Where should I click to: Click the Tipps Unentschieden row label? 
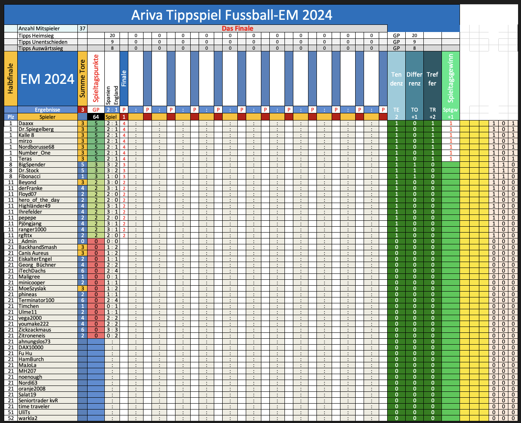tap(47, 42)
